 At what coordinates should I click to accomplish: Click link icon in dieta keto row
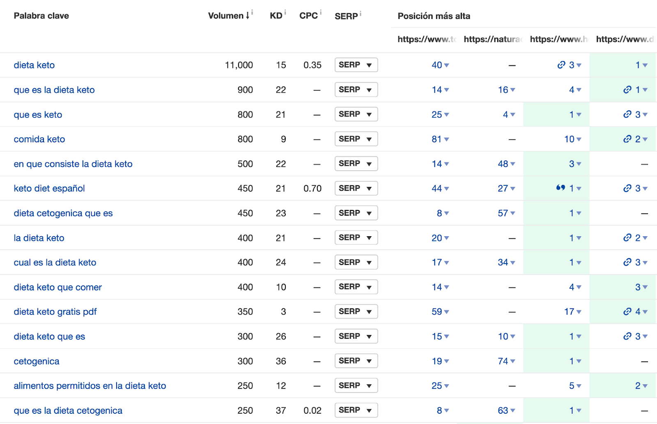pyautogui.click(x=561, y=65)
